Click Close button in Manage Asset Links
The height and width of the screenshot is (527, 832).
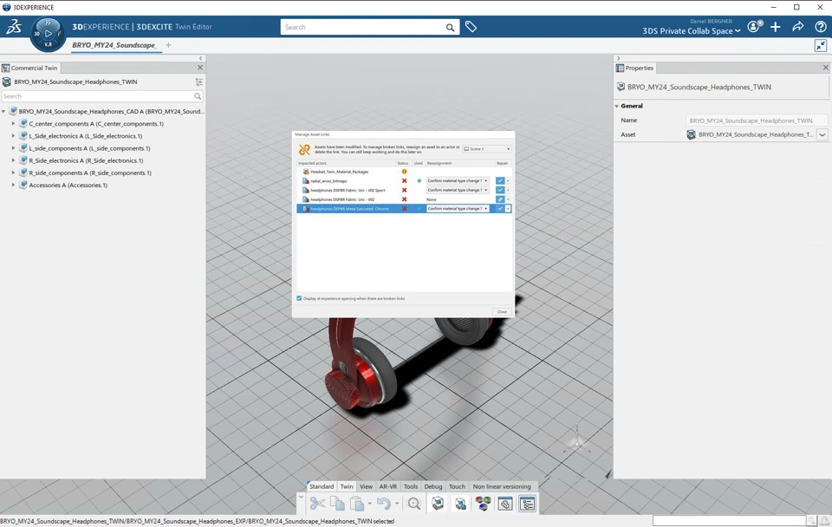(502, 311)
